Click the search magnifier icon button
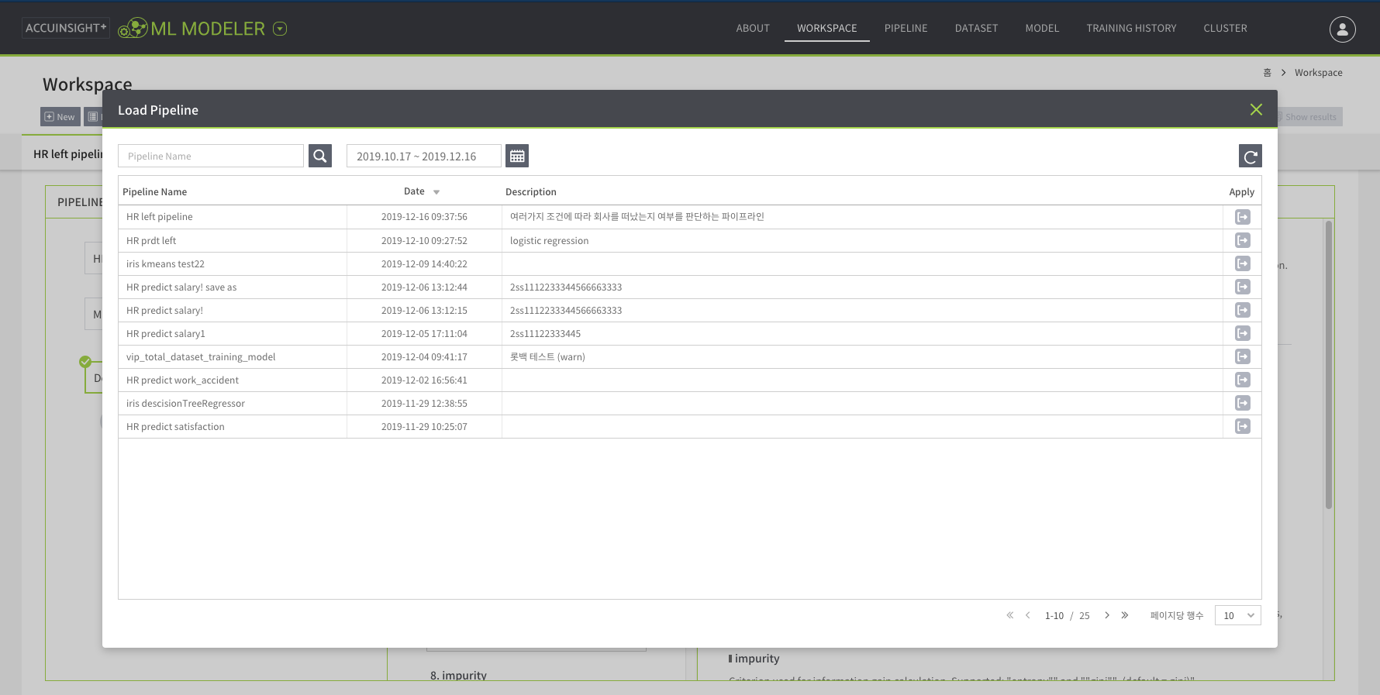 pos(320,156)
